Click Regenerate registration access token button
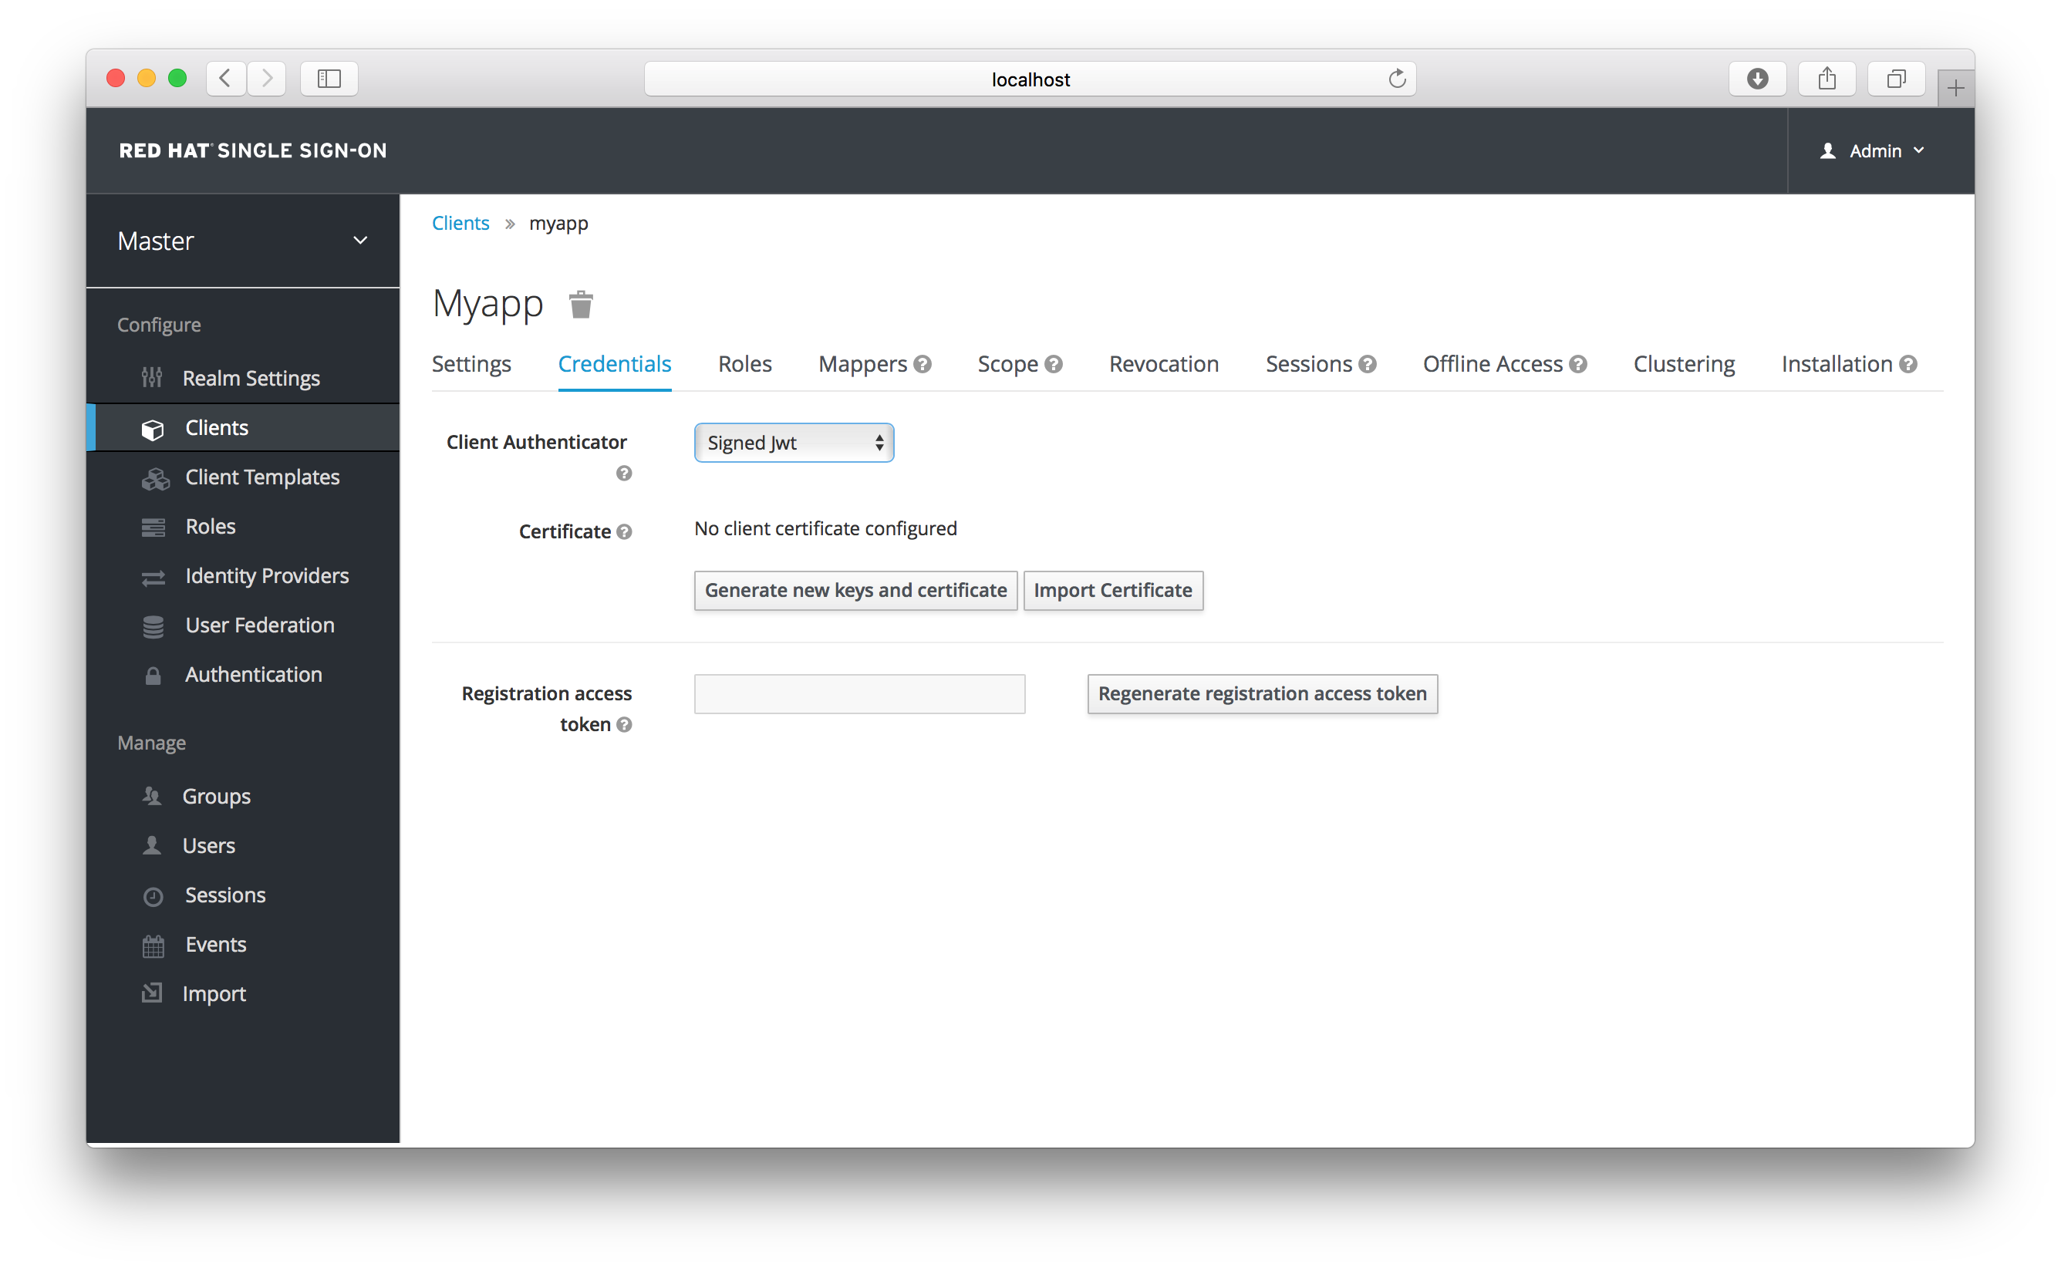Image resolution: width=2061 pixels, height=1271 pixels. tap(1262, 693)
